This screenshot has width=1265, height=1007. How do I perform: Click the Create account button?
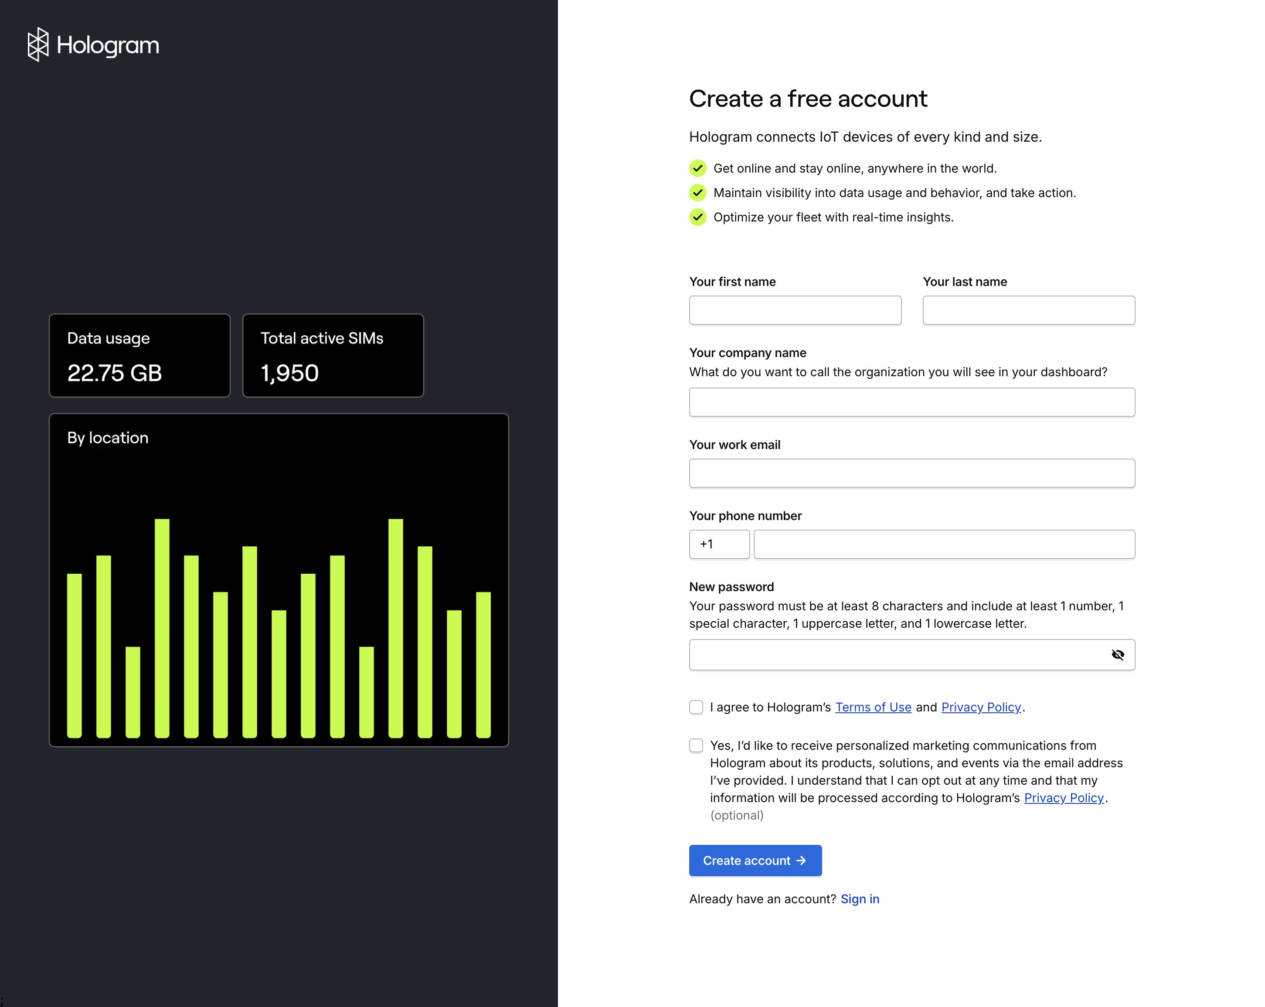click(755, 860)
